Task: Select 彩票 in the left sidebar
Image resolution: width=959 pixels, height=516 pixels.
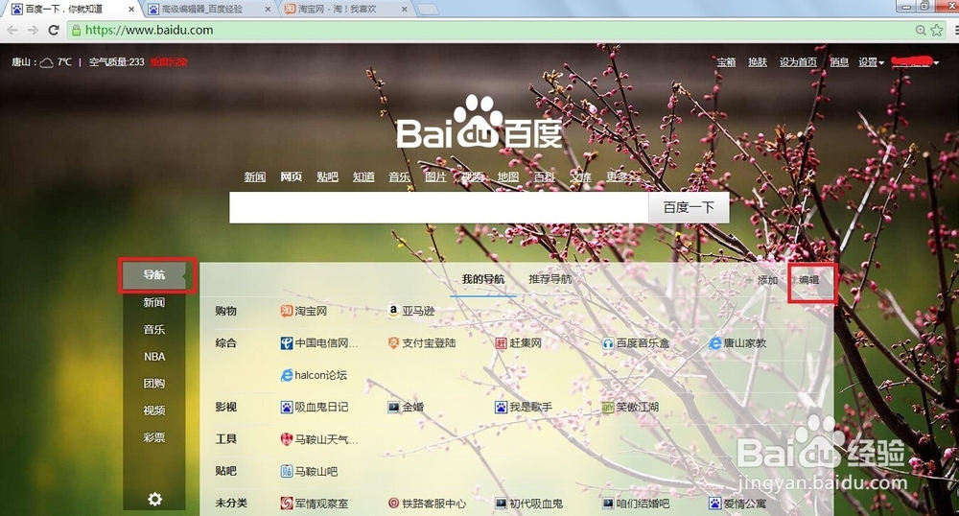Action: [x=154, y=437]
